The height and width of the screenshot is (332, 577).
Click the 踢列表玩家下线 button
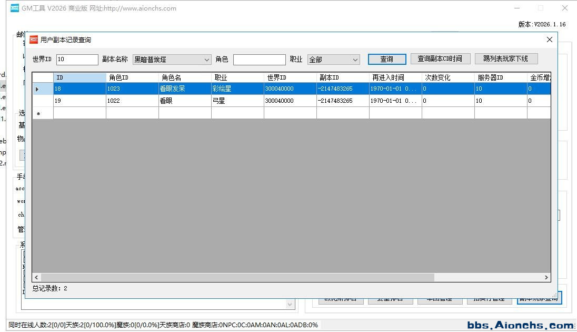[x=505, y=59]
